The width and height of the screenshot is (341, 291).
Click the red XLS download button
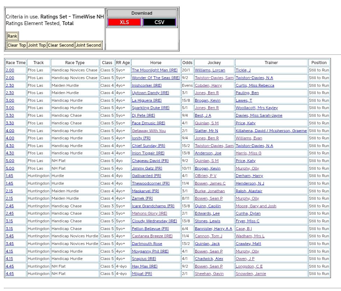pos(124,22)
